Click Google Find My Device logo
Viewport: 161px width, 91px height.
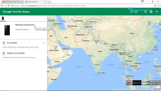coord(16,12)
